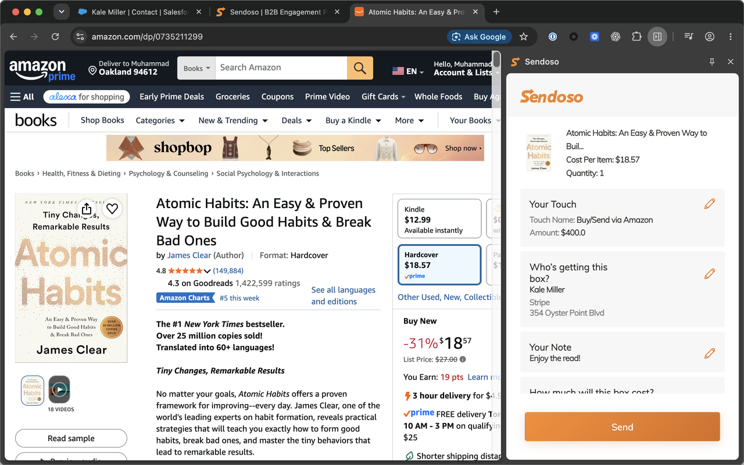Image resolution: width=744 pixels, height=465 pixels.
Task: Play the book video thumbnail
Action: coord(59,390)
